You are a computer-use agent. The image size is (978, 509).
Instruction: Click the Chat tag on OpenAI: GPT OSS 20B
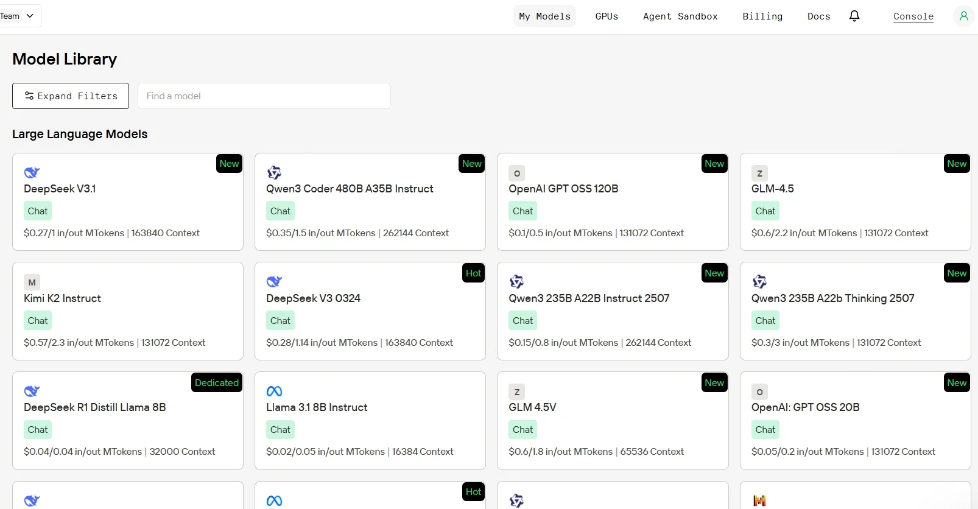765,430
